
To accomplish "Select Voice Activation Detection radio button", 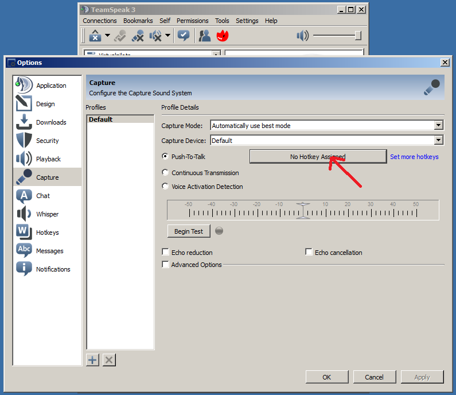I will point(165,186).
